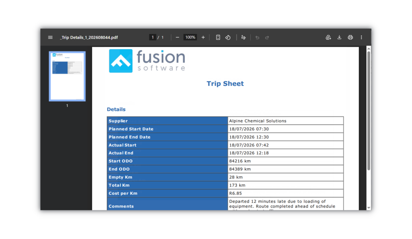
Task: Zoom out with the minus icon
Action: tap(177, 37)
